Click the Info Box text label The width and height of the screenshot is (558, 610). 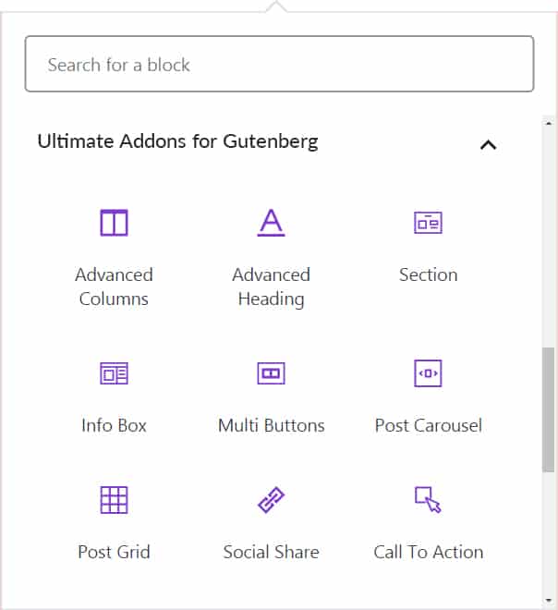click(x=114, y=425)
